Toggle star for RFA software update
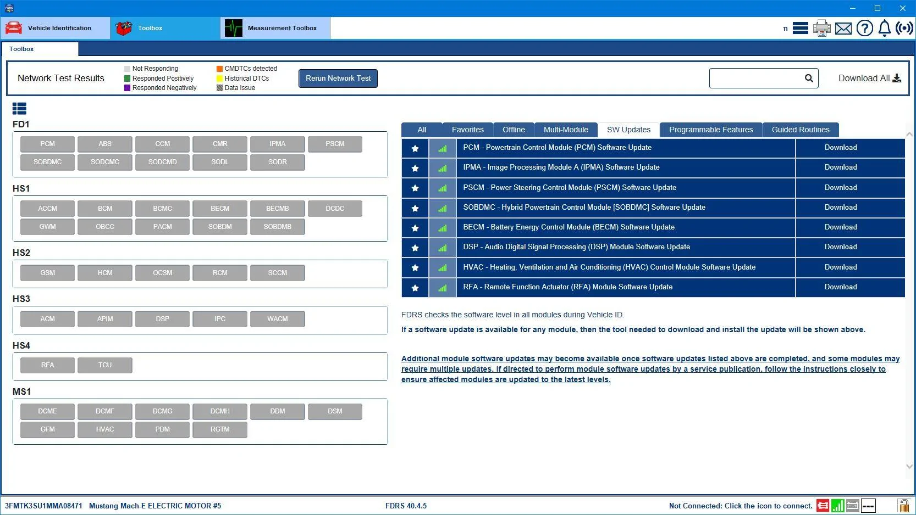Screen dimensions: 916x515 415,287
